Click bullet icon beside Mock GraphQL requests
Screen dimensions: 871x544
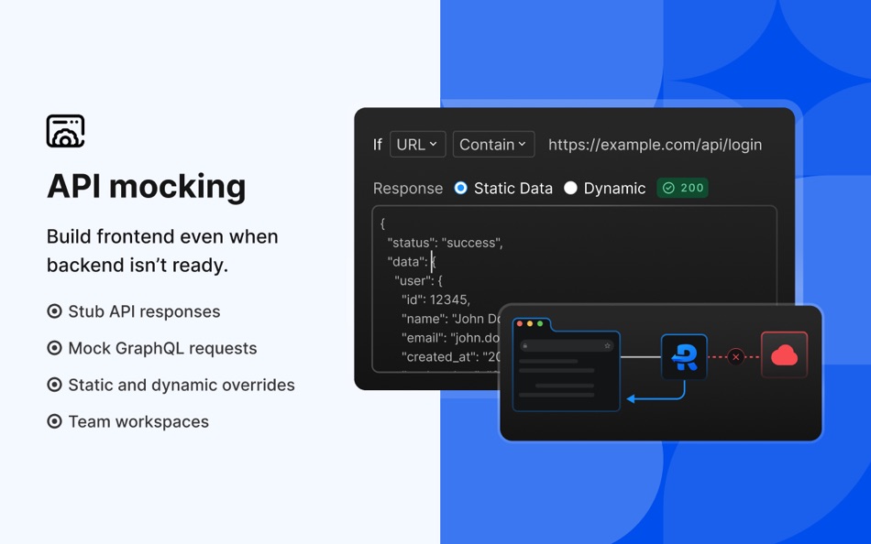click(54, 348)
